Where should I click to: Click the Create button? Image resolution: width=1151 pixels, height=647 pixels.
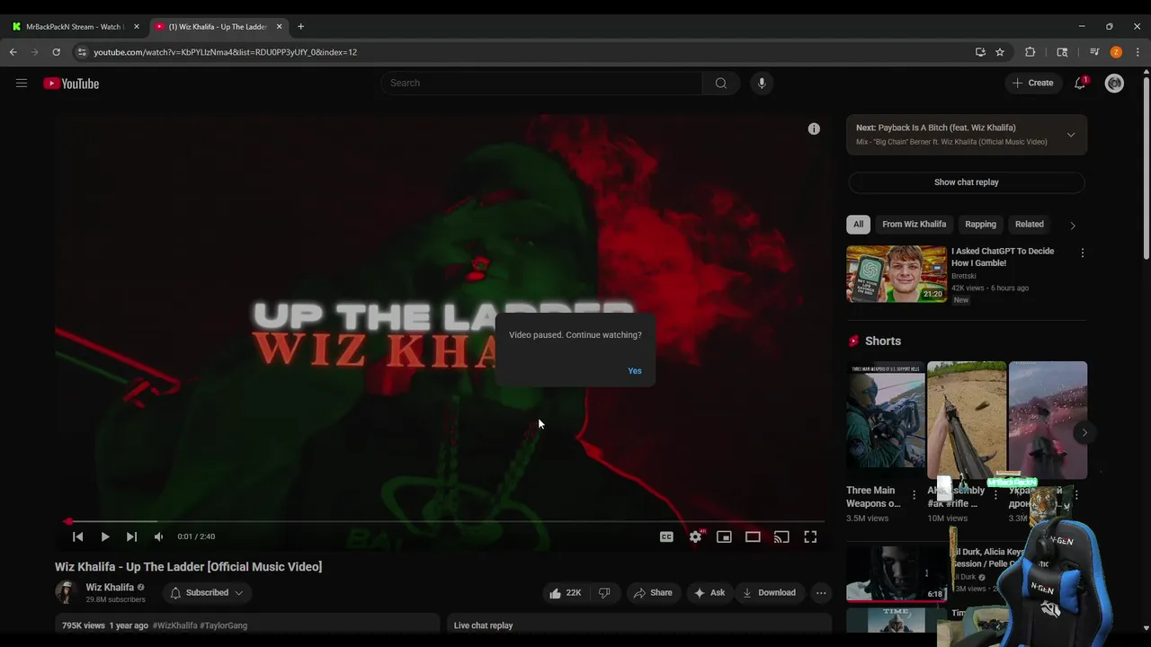[x=1032, y=84]
